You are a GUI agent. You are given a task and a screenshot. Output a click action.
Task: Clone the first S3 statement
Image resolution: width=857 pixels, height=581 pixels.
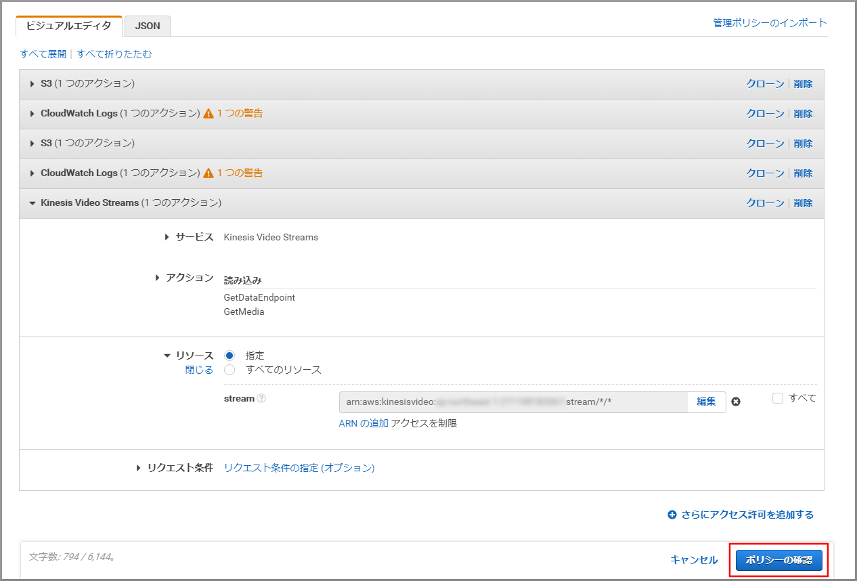pos(766,84)
